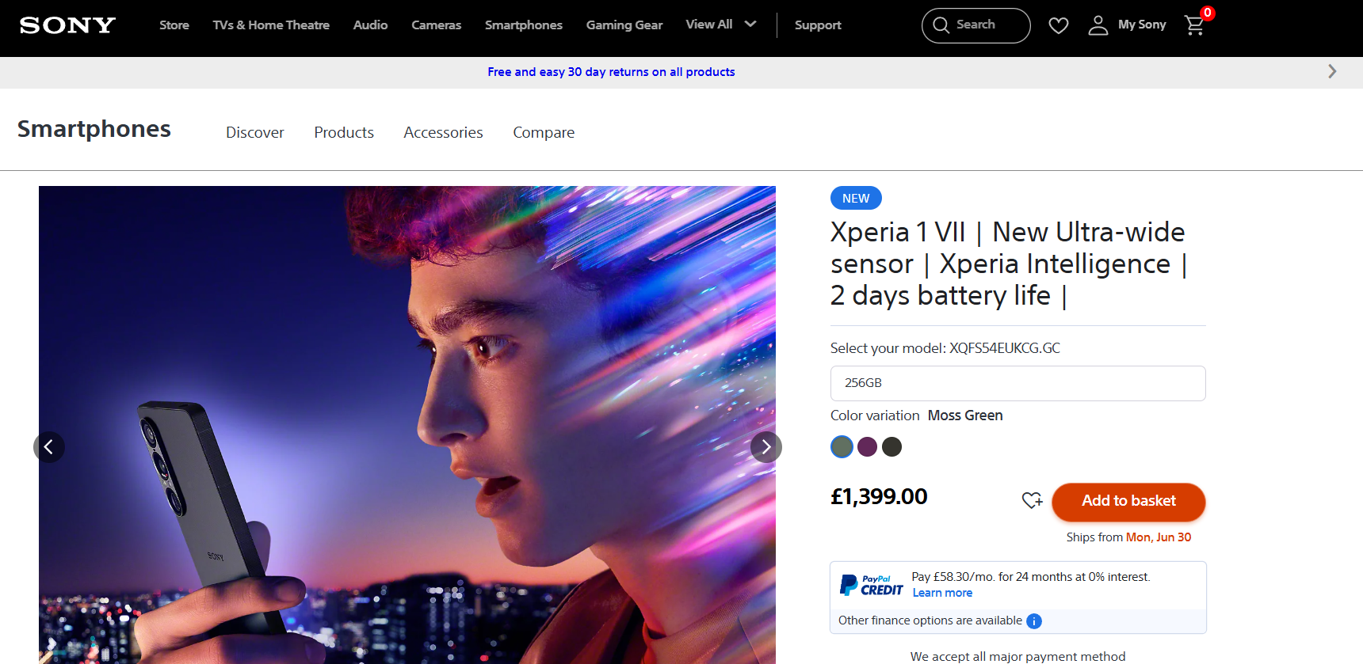Click the Xperia 1 VII product title
Viewport: 1363px width, 664px height.
tap(1009, 264)
